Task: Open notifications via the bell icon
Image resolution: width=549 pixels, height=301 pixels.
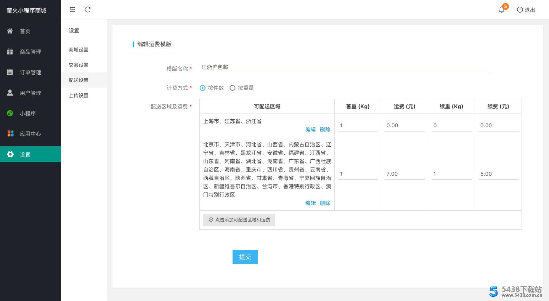Action: click(x=502, y=10)
